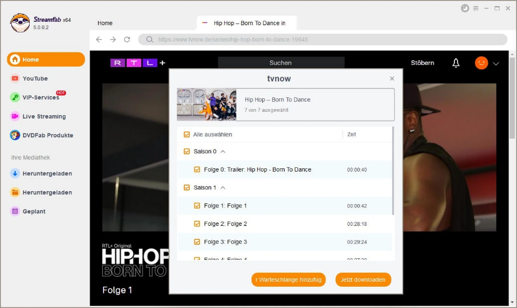Click the orange profile avatar icon
The width and height of the screenshot is (517, 308).
pyautogui.click(x=481, y=63)
